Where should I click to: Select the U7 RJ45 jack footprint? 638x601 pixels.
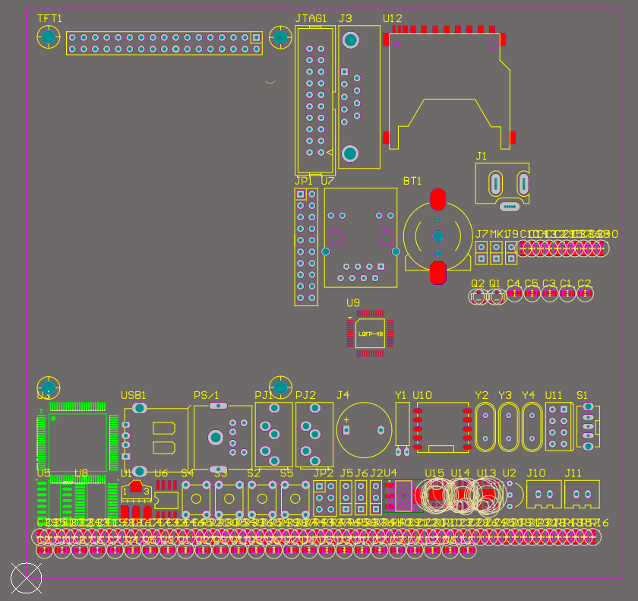coord(361,238)
